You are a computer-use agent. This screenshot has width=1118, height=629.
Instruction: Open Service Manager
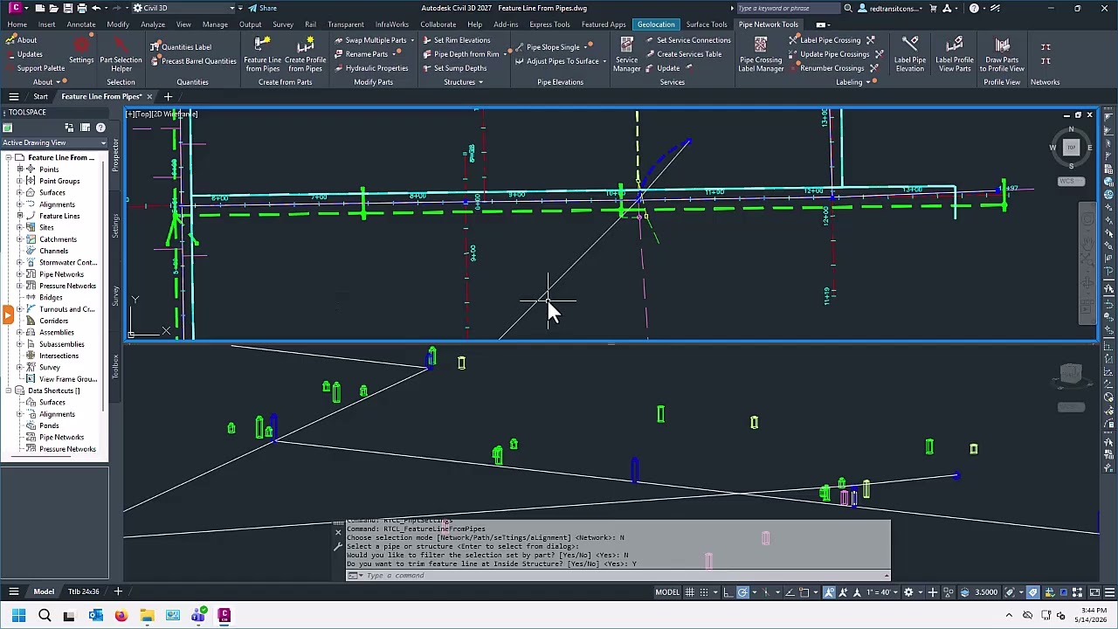point(626,53)
